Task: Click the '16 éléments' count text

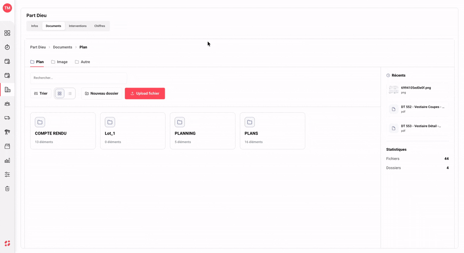Action: click(x=254, y=142)
